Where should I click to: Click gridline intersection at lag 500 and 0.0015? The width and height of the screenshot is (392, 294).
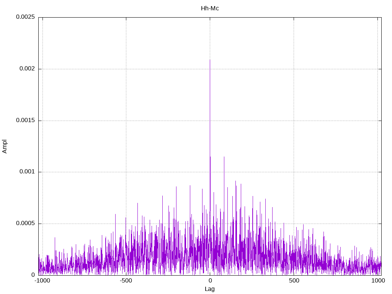coord(294,121)
